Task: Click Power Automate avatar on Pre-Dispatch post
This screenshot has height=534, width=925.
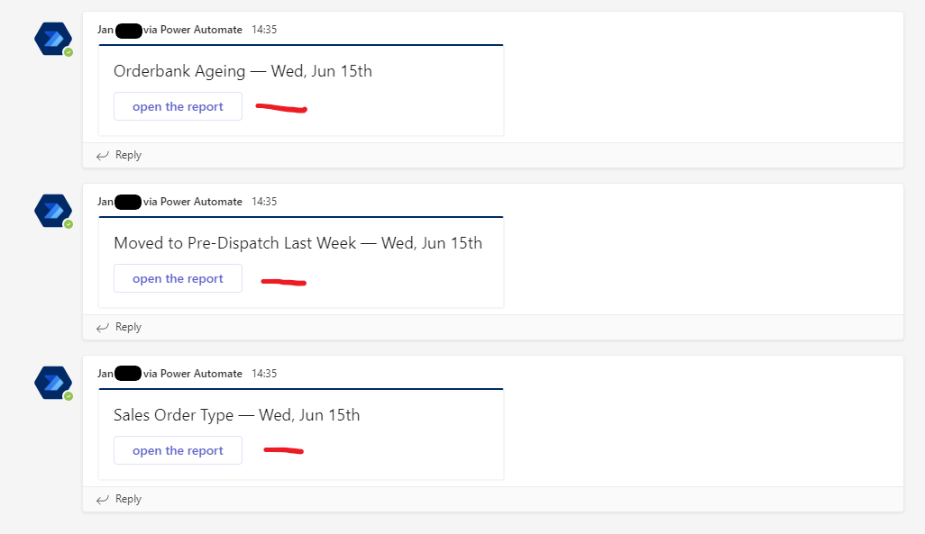Action: [52, 211]
